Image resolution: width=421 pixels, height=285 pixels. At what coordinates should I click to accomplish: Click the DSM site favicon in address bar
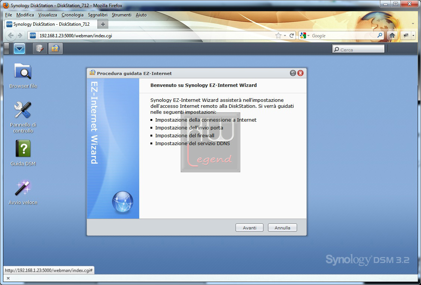point(33,35)
